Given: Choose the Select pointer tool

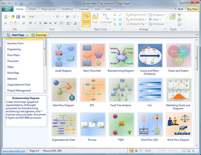Looking at the screenshot, I should click(x=86, y=20).
